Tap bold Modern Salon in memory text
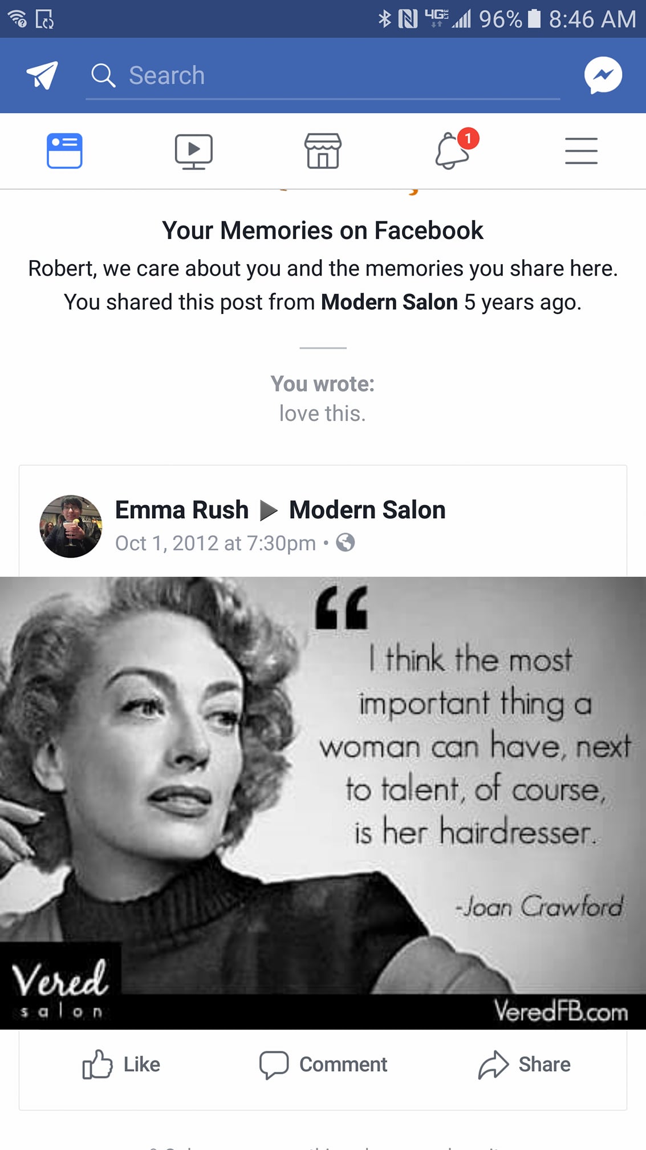This screenshot has width=646, height=1150. (x=389, y=302)
